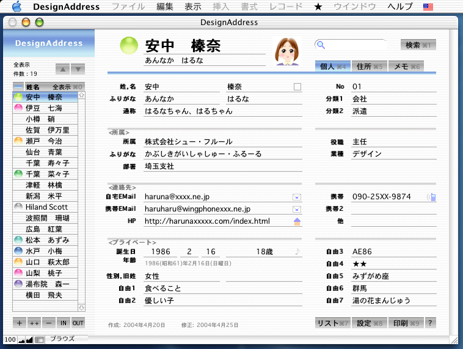Click the OUT export button
This screenshot has width=463, height=349.
click(x=78, y=323)
